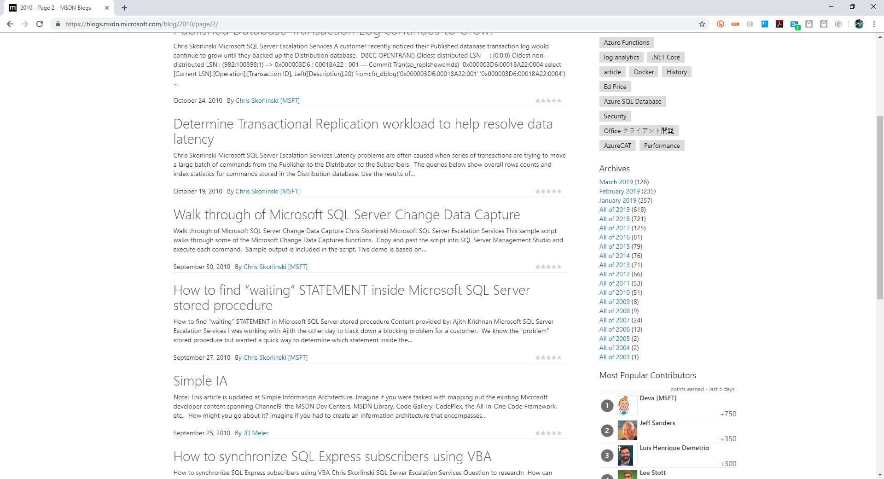The image size is (884, 479).
Task: Click the Bitly extension icon
Action: coord(721,24)
